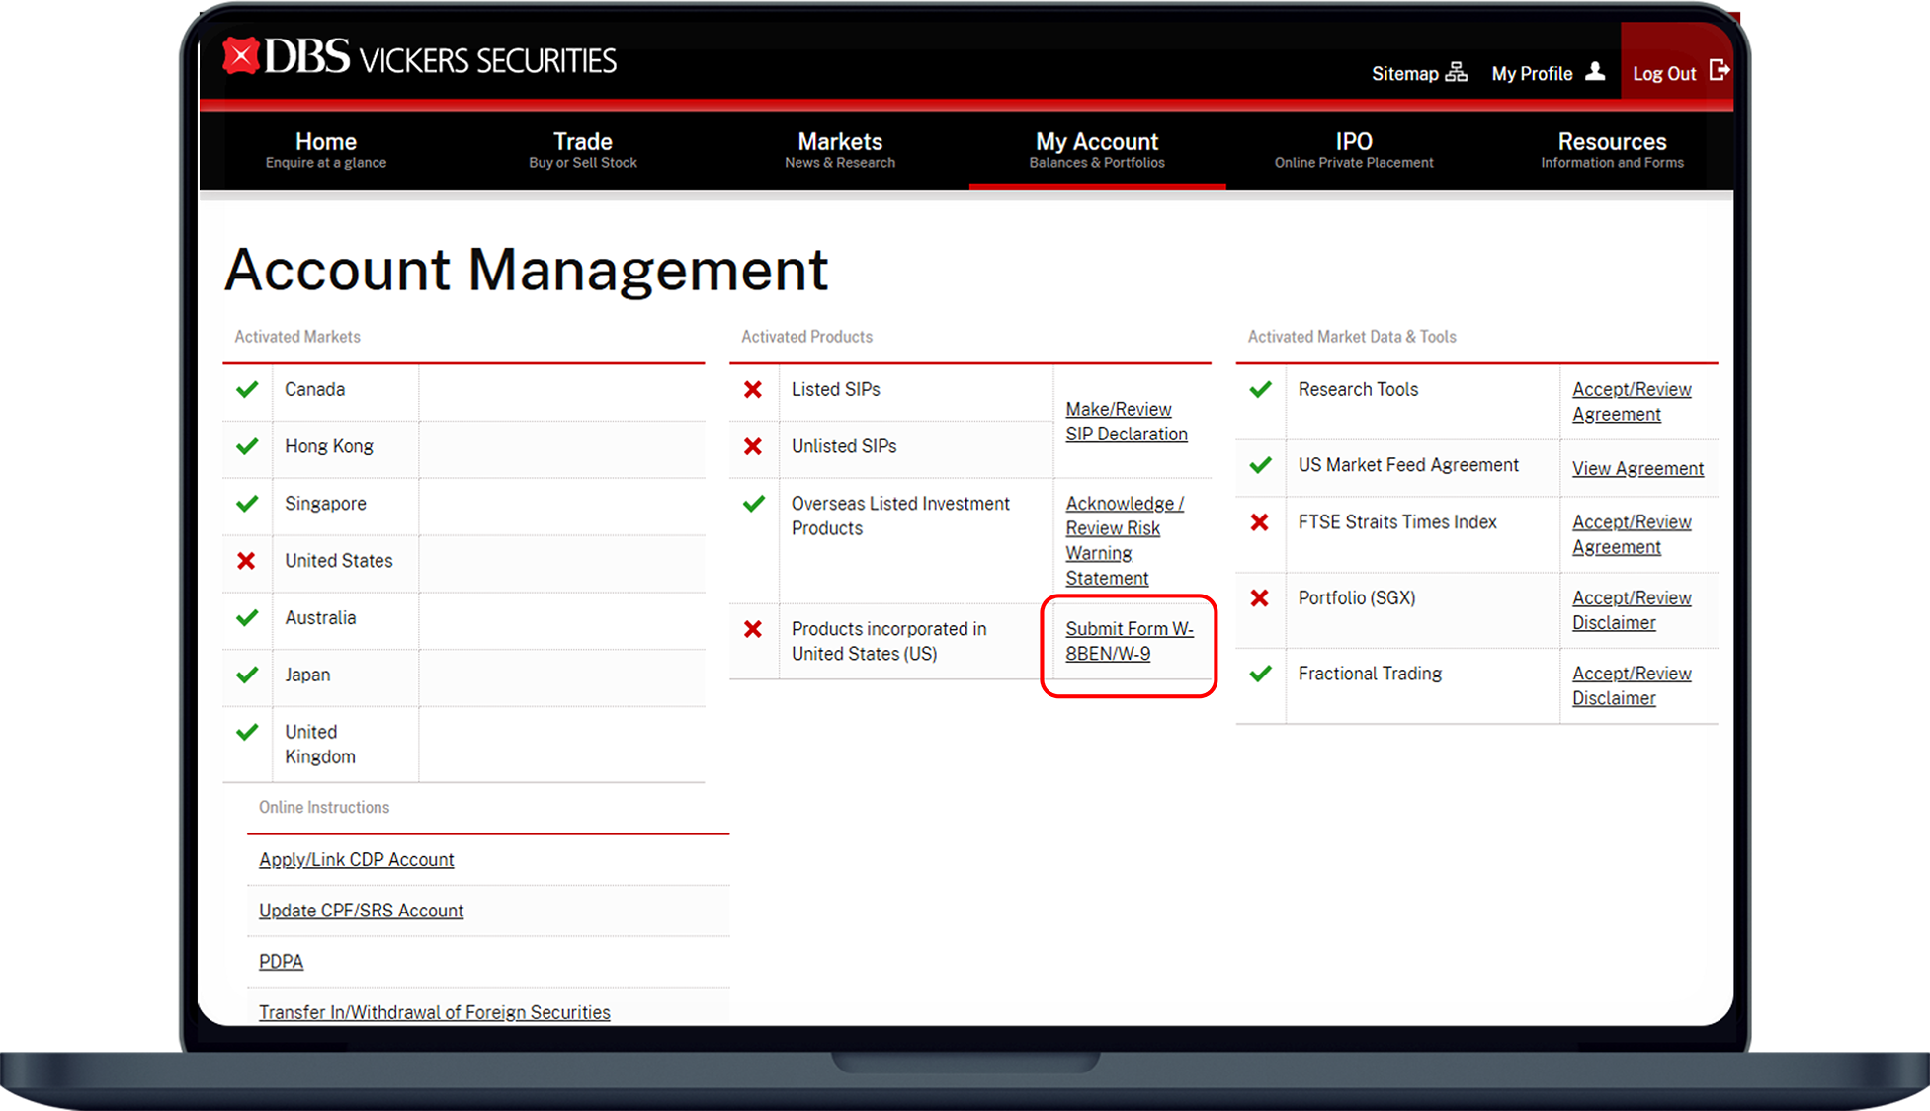1930x1111 pixels.
Task: Switch to the Markets tab
Action: [x=840, y=149]
